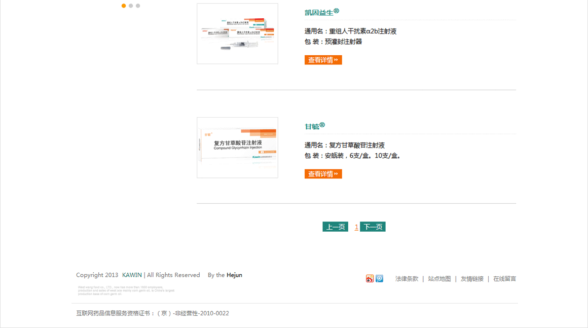Go to previous page with 上一页
588x328 pixels.
pos(335,227)
